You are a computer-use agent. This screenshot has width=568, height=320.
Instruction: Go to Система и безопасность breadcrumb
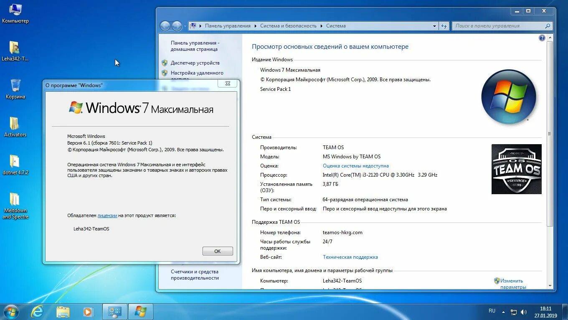click(x=288, y=26)
